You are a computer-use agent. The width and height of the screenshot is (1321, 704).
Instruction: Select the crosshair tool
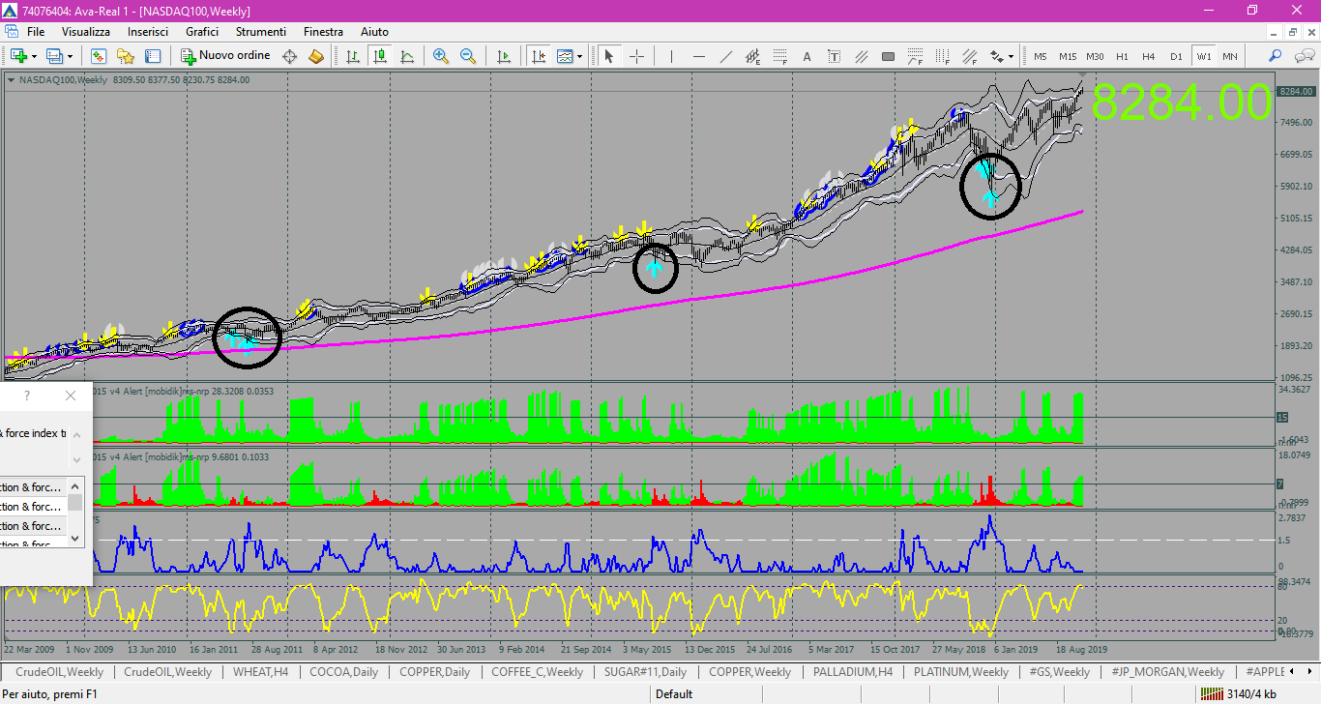click(636, 56)
